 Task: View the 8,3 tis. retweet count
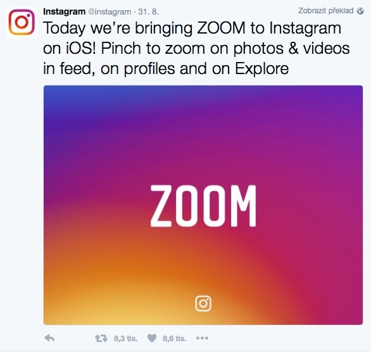click(125, 339)
